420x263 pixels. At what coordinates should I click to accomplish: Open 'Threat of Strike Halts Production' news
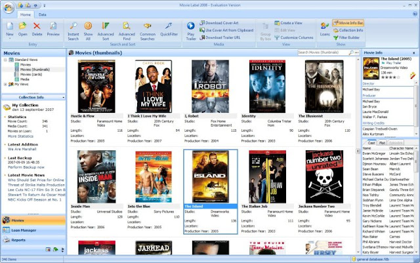coord(37,185)
